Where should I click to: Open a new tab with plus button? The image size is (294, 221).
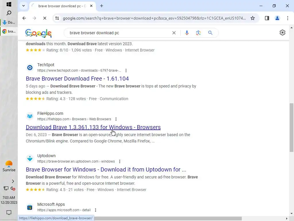tap(102, 6)
